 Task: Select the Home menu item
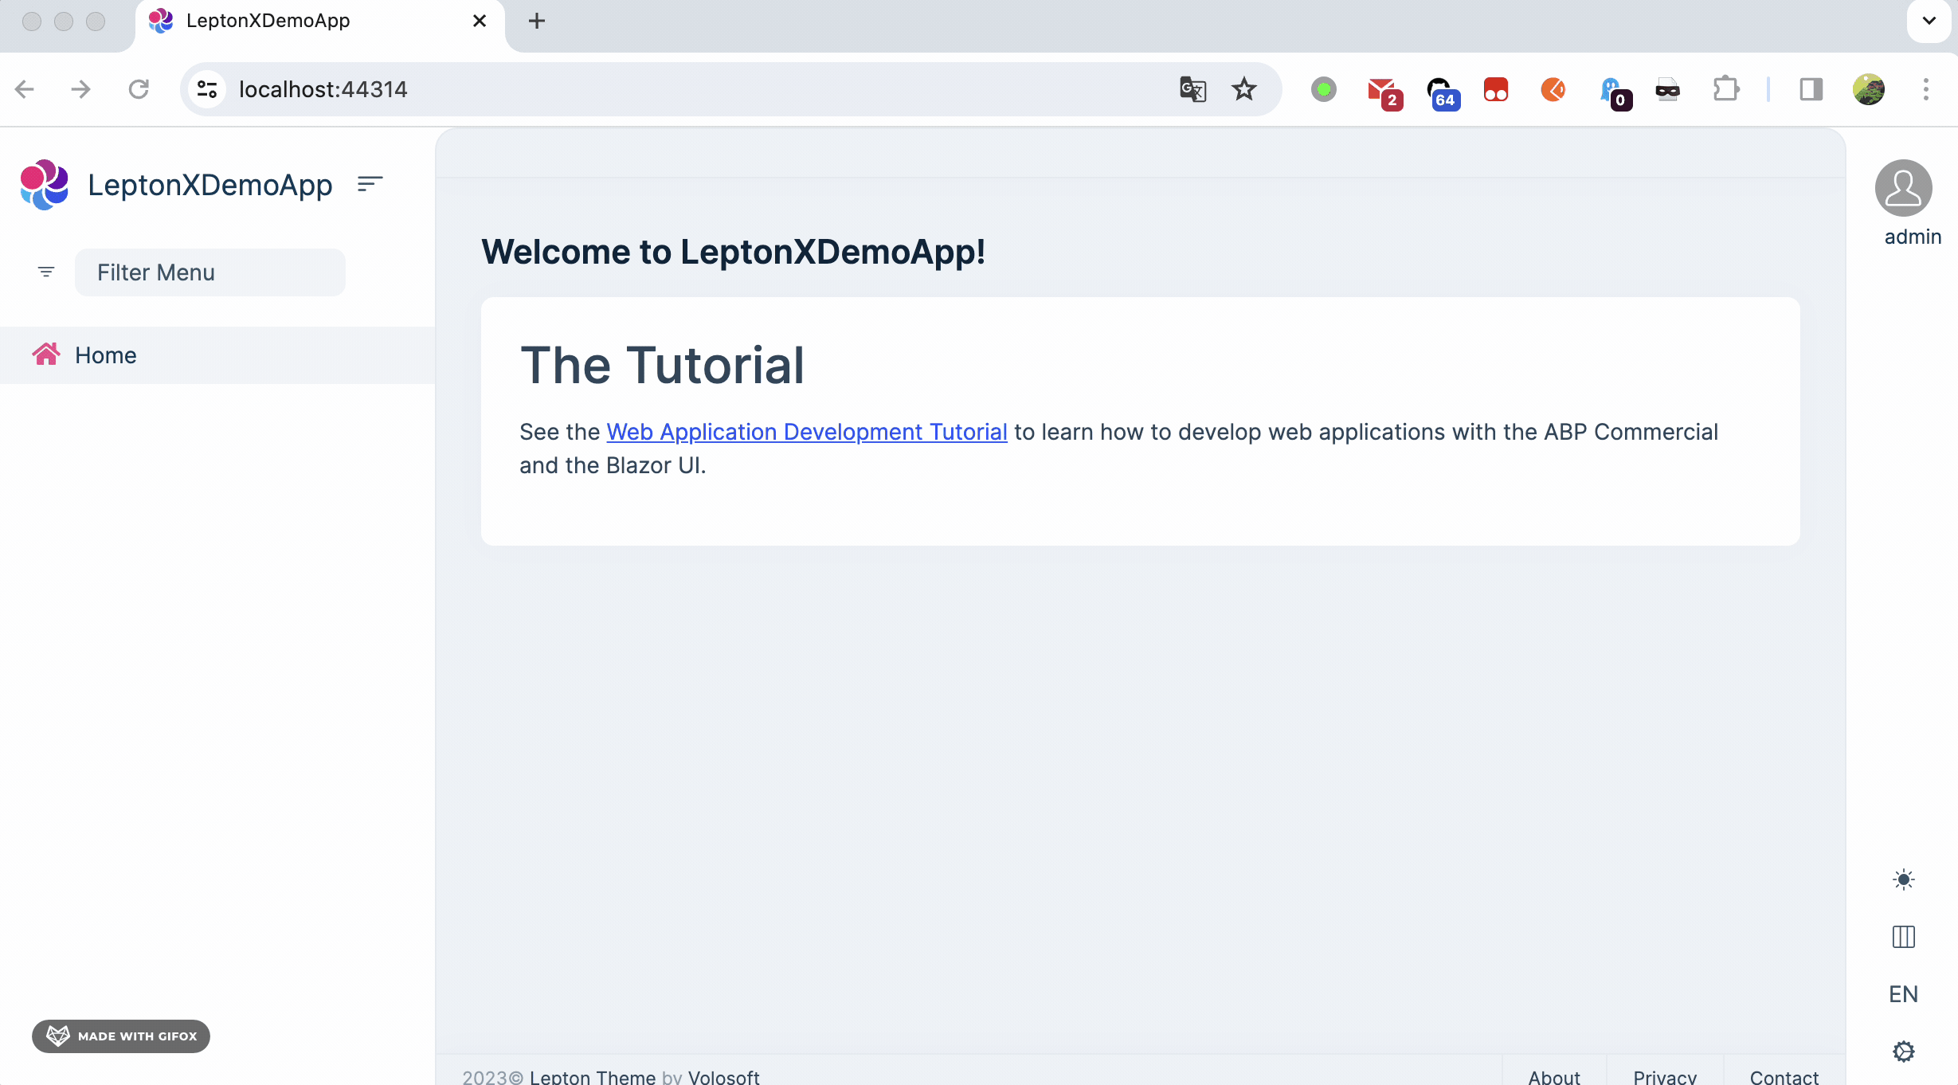[105, 355]
